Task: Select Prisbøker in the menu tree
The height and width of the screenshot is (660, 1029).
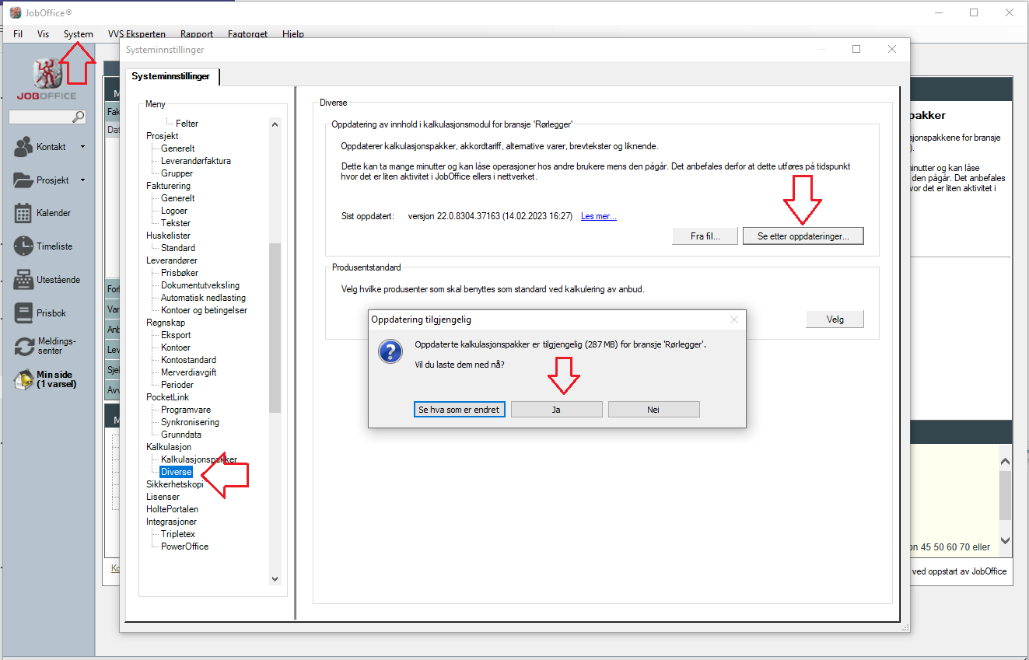Action: (x=180, y=273)
